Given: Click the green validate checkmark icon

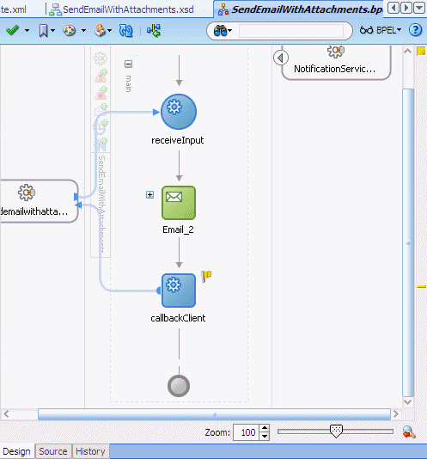Looking at the screenshot, I should [x=12, y=30].
